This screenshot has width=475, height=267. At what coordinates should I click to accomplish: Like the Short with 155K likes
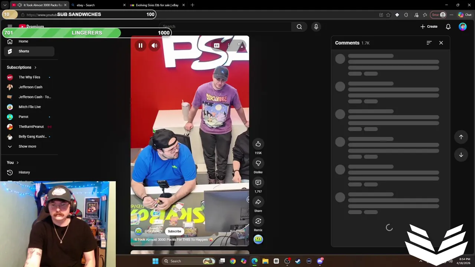258,144
